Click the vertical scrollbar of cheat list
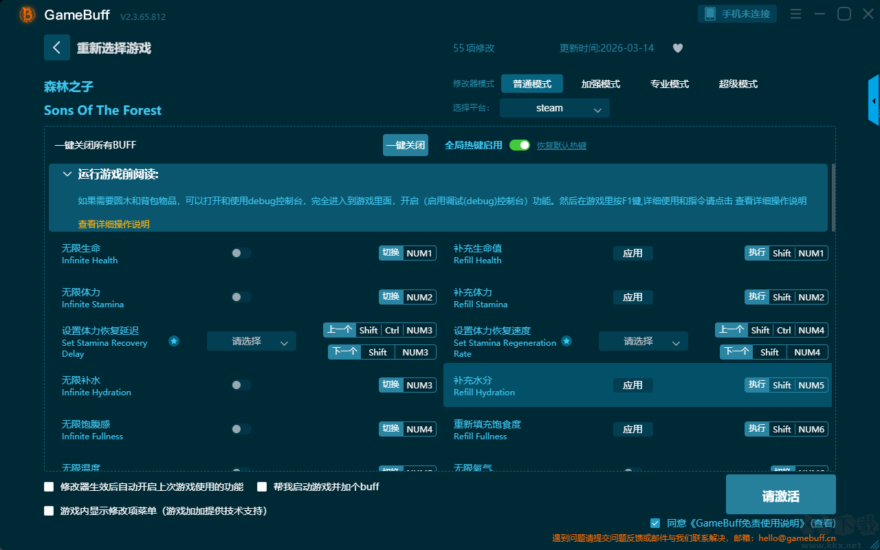Image resolution: width=880 pixels, height=550 pixels. 834,197
